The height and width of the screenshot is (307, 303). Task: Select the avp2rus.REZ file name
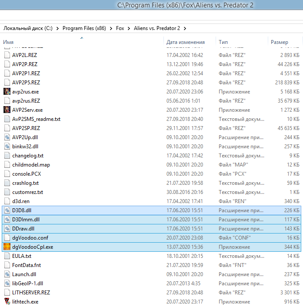coord(26,100)
